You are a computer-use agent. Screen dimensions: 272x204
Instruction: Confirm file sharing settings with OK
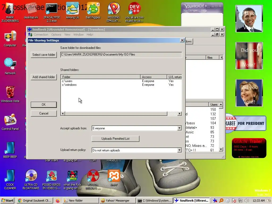coord(44,105)
